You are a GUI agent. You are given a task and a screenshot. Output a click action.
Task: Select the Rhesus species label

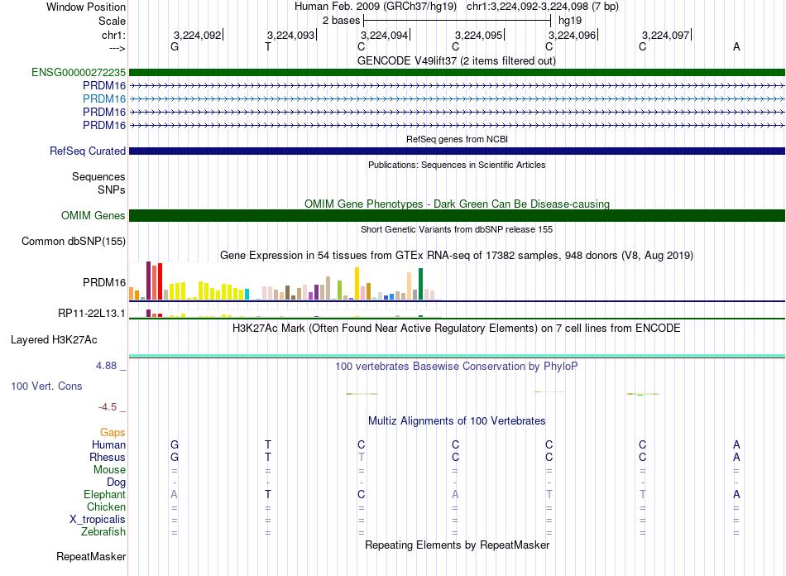108,457
